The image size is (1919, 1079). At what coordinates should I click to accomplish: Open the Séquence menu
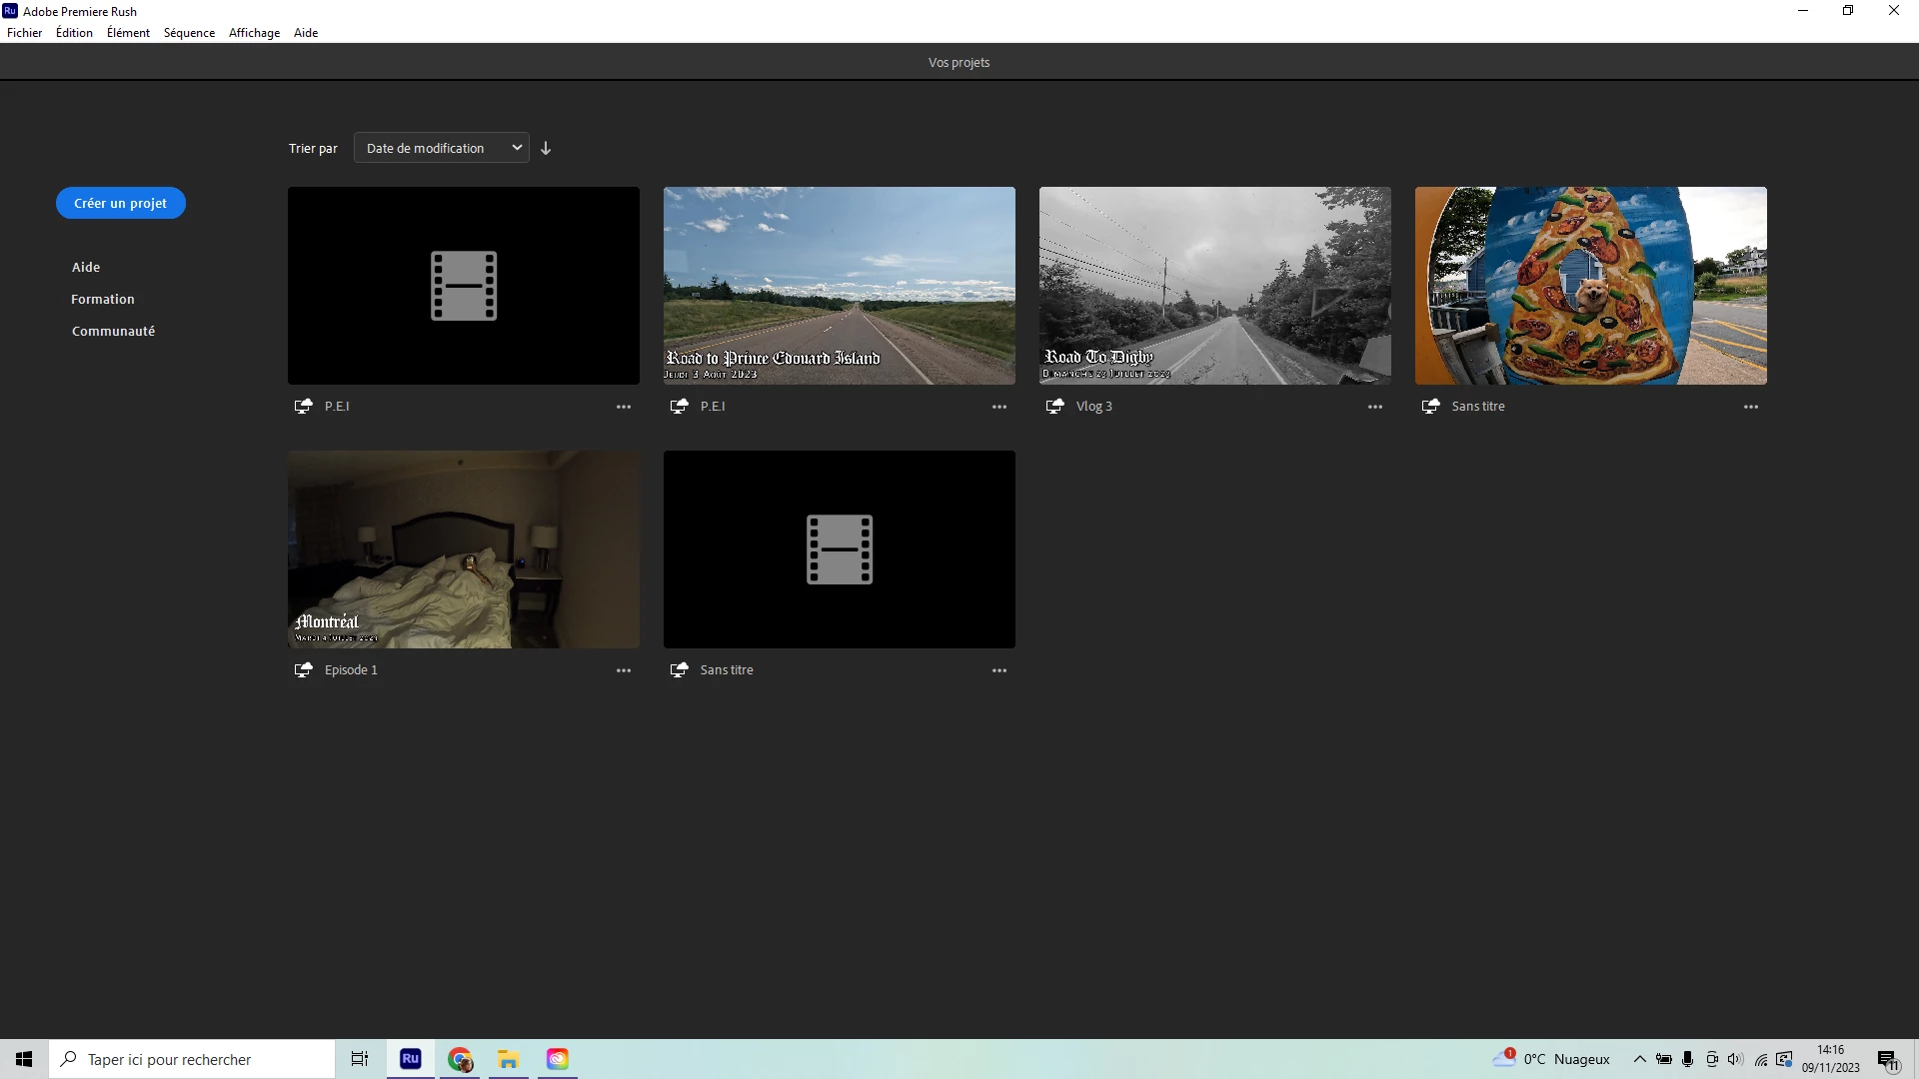pyautogui.click(x=189, y=33)
